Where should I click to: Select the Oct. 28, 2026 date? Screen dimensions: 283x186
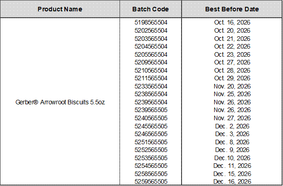point(232,70)
